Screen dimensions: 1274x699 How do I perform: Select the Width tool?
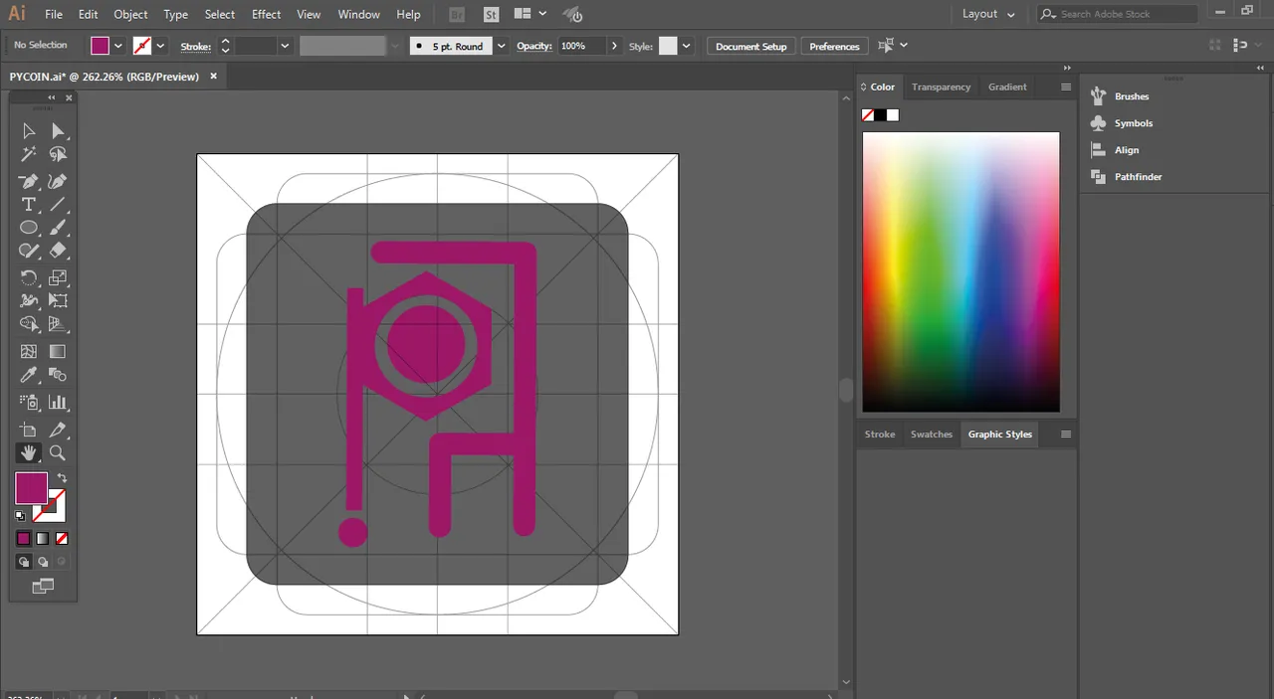[29, 300]
